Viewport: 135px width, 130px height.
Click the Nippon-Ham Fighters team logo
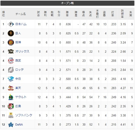(x=11, y=24)
